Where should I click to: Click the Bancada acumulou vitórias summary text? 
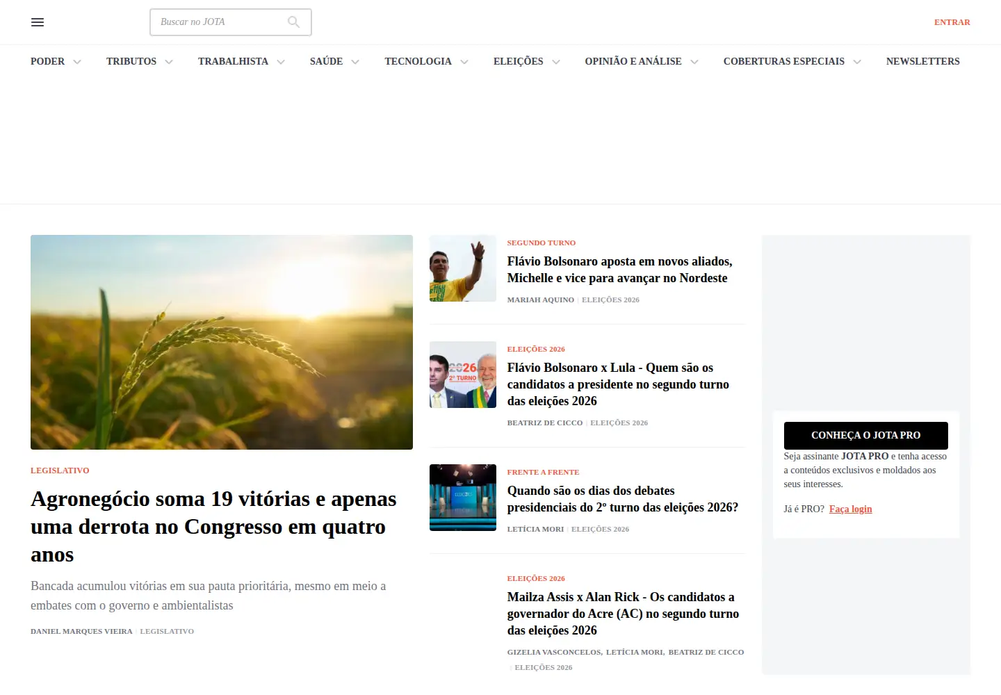click(x=209, y=596)
